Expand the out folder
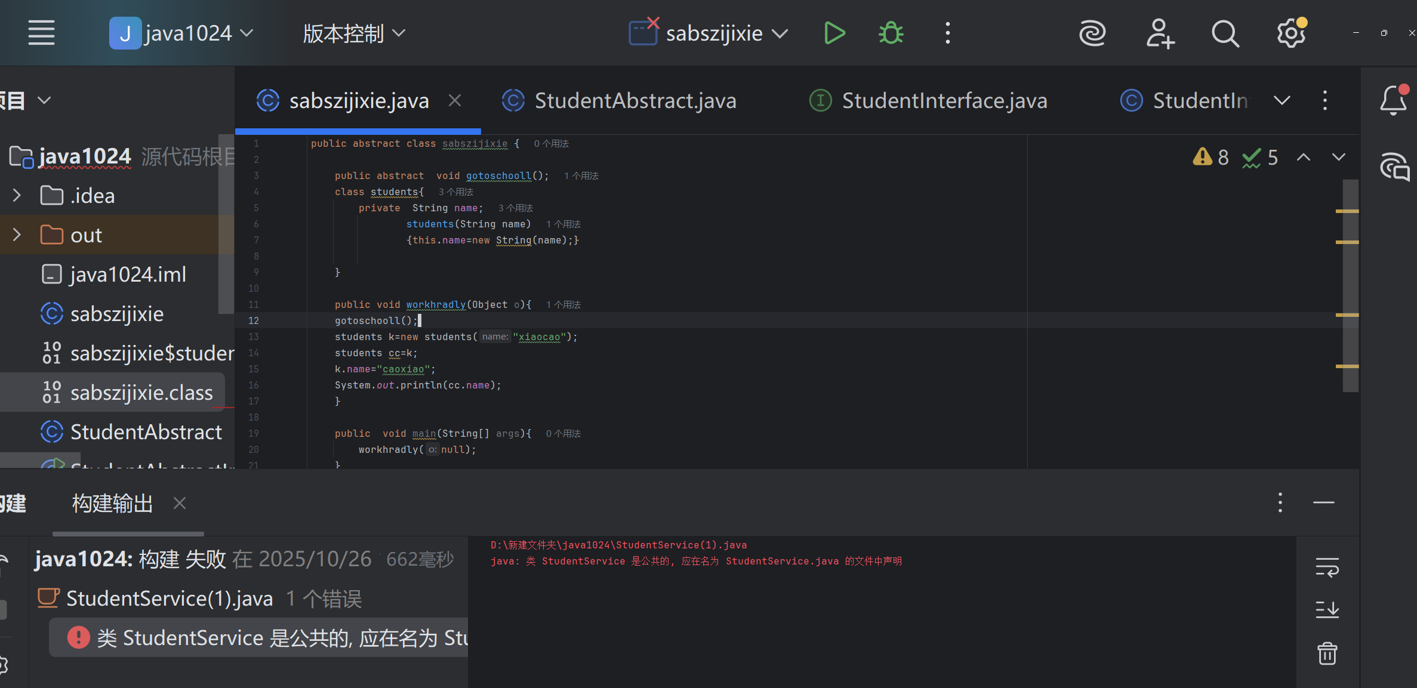This screenshot has height=688, width=1417. (17, 235)
